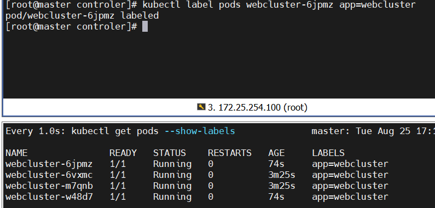Screen dimensions: 435x208
Task: Click the READY column header
Action: coord(123,153)
